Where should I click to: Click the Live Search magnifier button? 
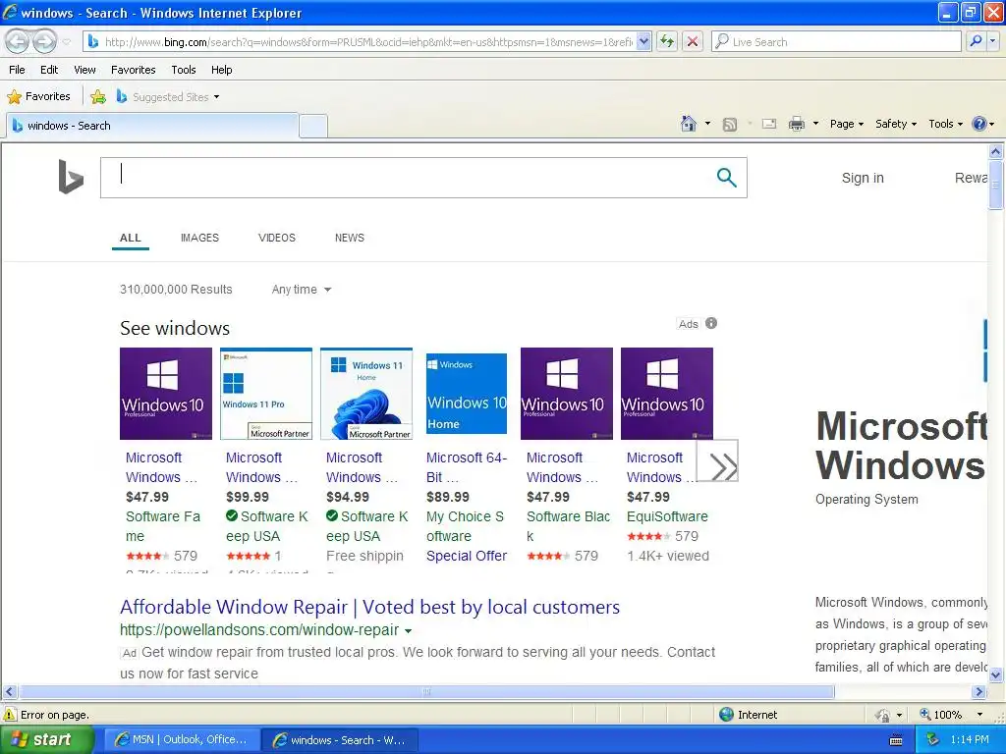coord(976,41)
